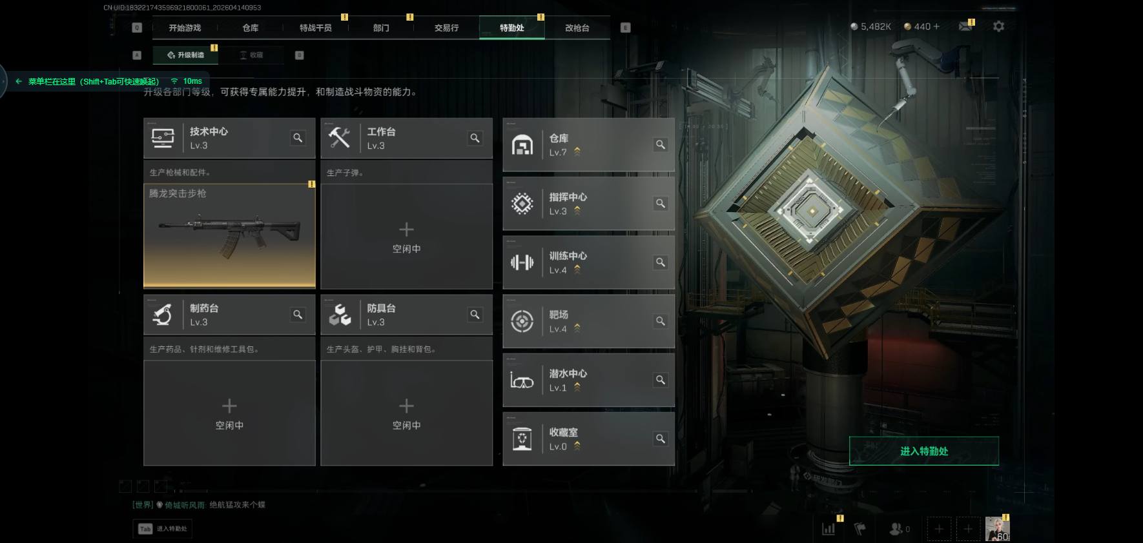Open the statistics bar-chart icon
Image resolution: width=1143 pixels, height=543 pixels.
point(829,529)
